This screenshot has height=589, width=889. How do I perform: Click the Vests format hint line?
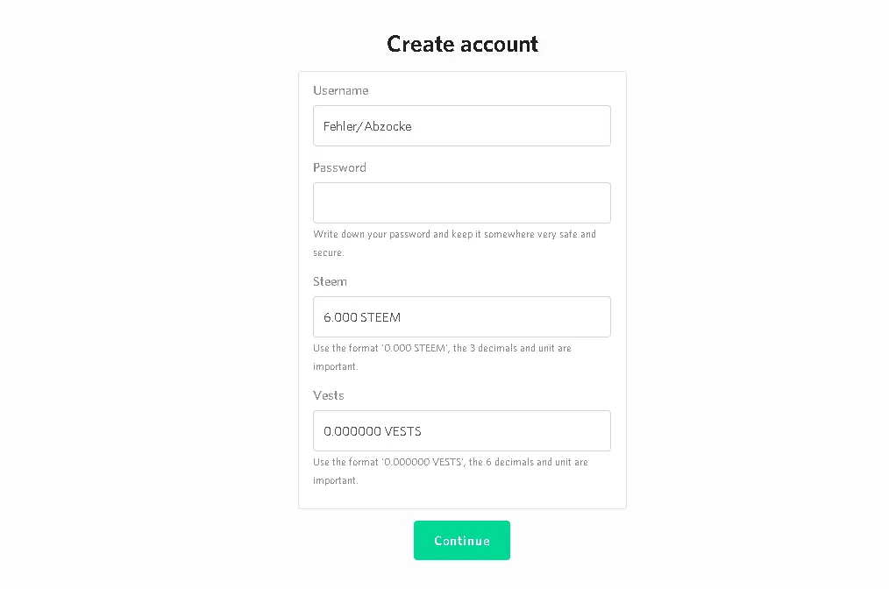[x=450, y=471]
